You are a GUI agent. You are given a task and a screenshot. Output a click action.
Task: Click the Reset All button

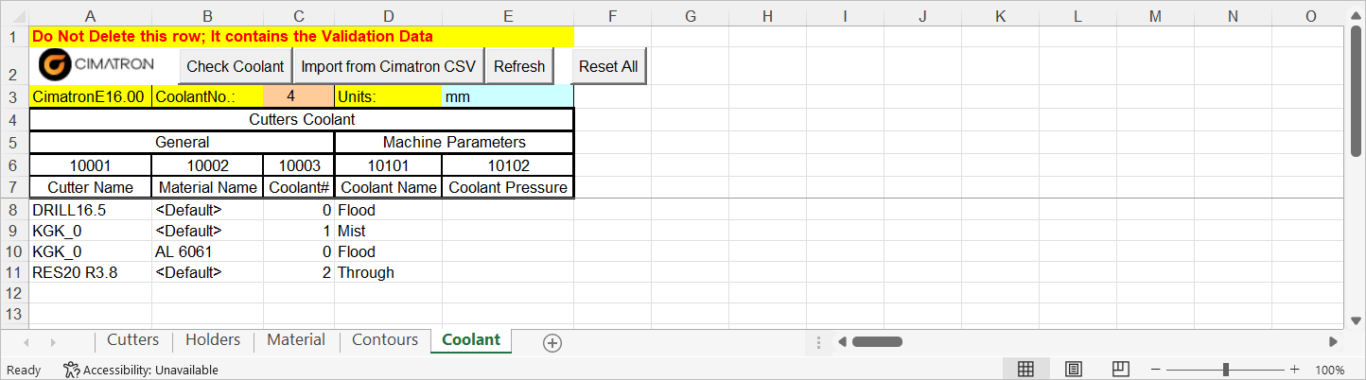point(608,66)
